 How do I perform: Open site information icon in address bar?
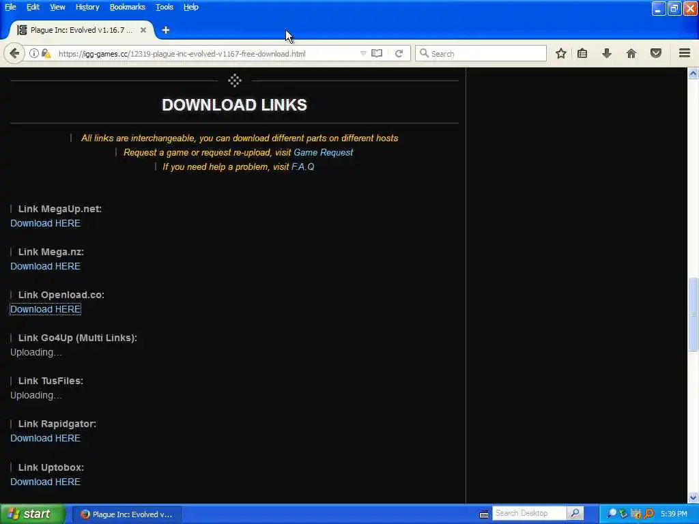[x=34, y=53]
